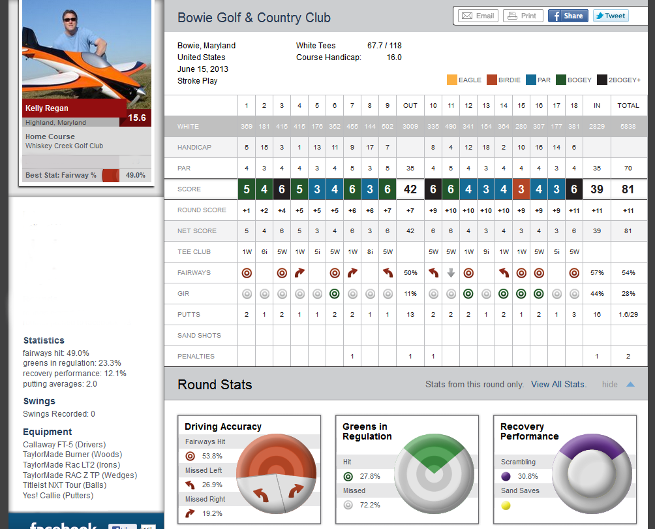This screenshot has width=655, height=529.
Task: Tweet this round on Twitter
Action: point(610,16)
